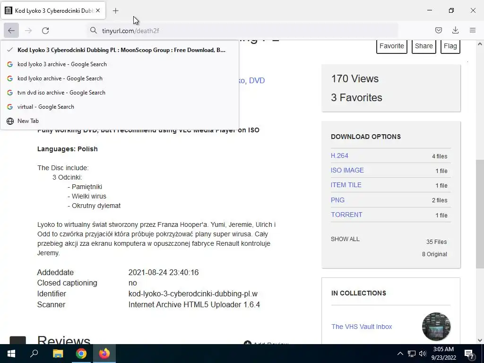
Task: Click 'Internet Archive HTML5 Uploader 1.6.4' text
Action: click(x=194, y=305)
